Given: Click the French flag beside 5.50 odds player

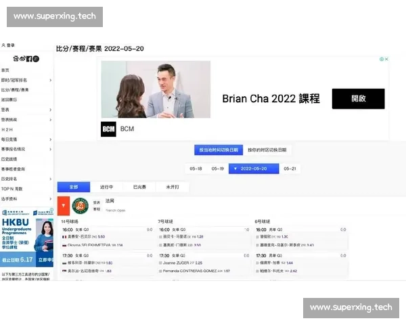Looking at the screenshot, I should click(x=64, y=237).
